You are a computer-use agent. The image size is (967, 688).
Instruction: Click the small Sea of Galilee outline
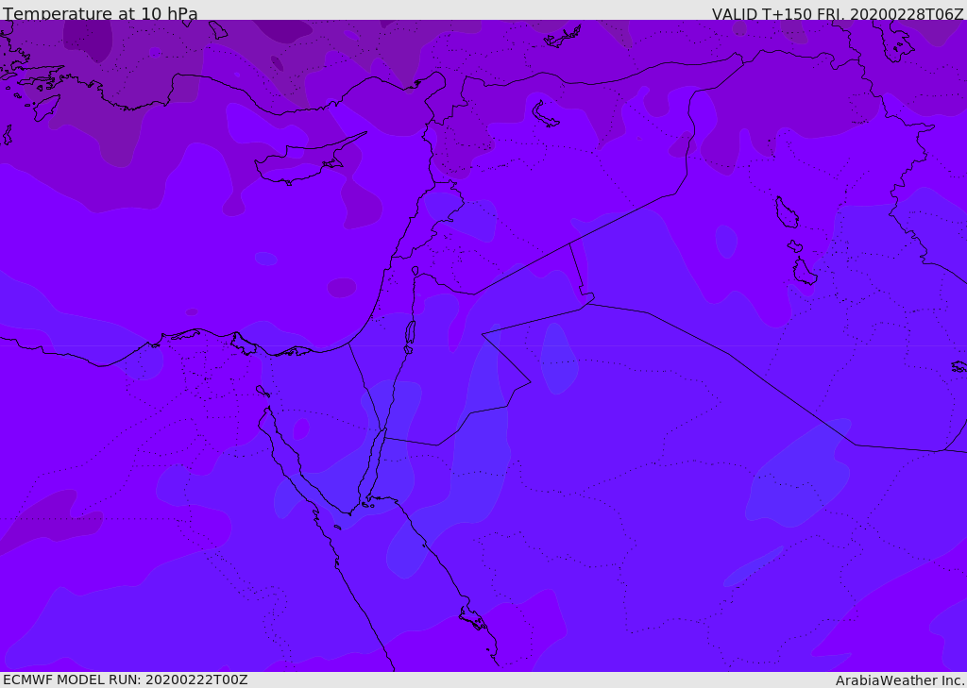(x=416, y=271)
